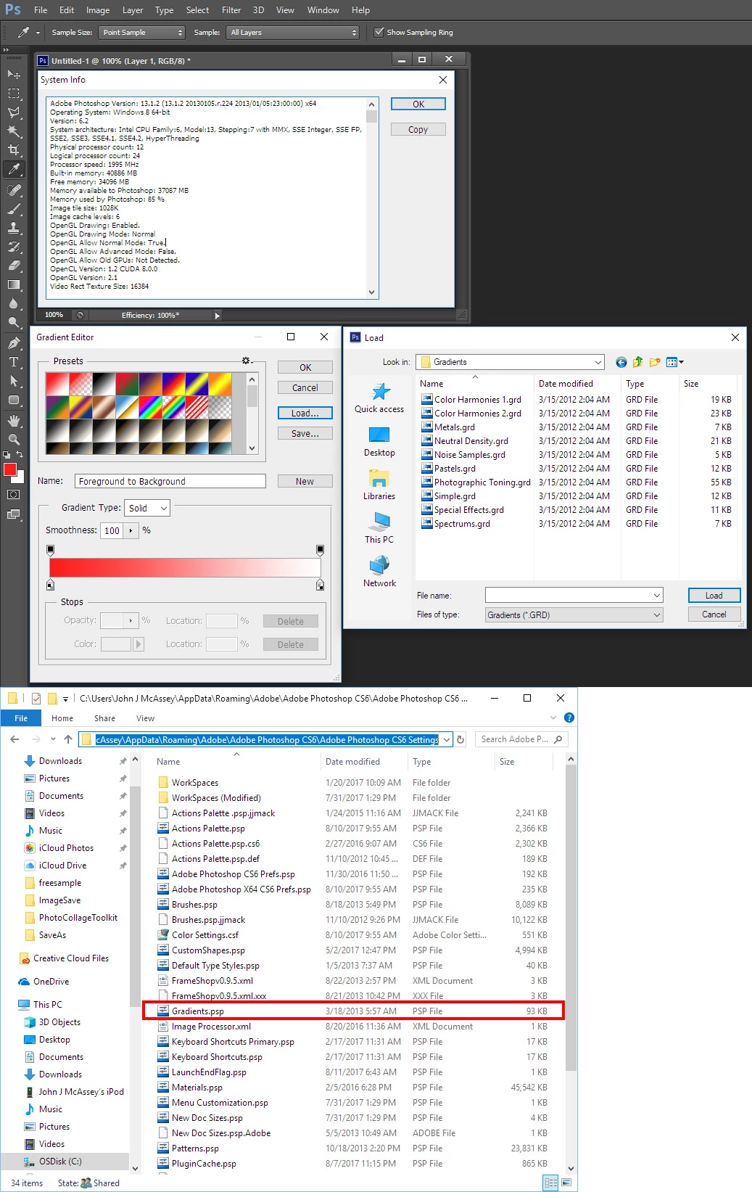Open the Layer menu
The width and height of the screenshot is (752, 1192).
pyautogui.click(x=133, y=10)
